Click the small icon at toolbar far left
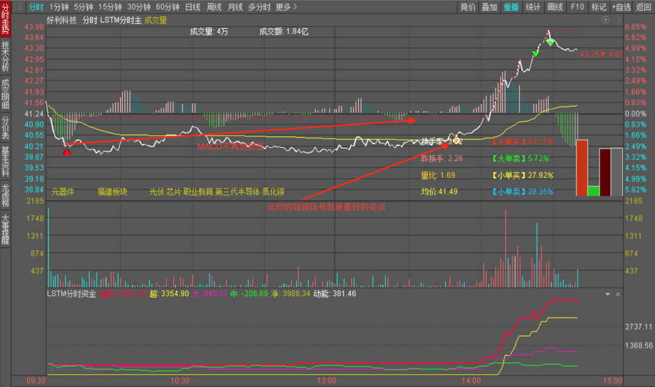Viewport: 655px width, 387px height. point(18,7)
